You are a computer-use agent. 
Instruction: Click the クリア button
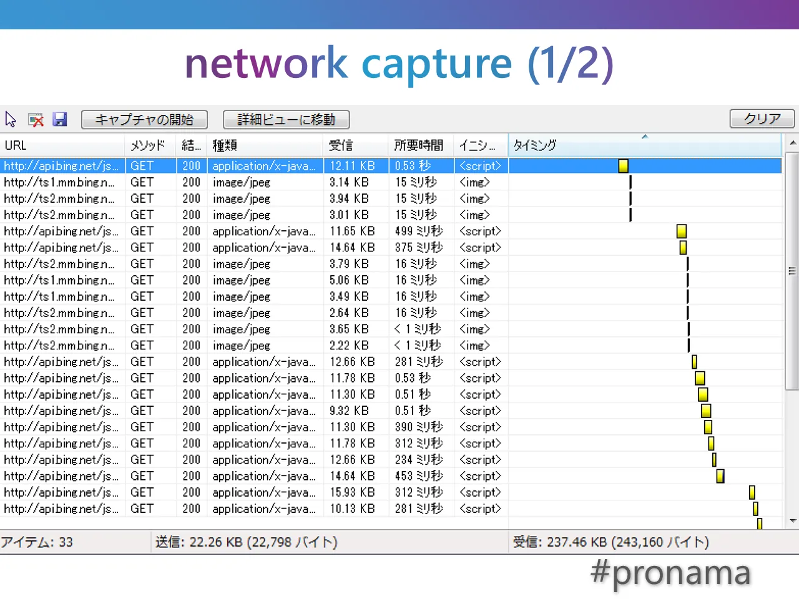762,119
